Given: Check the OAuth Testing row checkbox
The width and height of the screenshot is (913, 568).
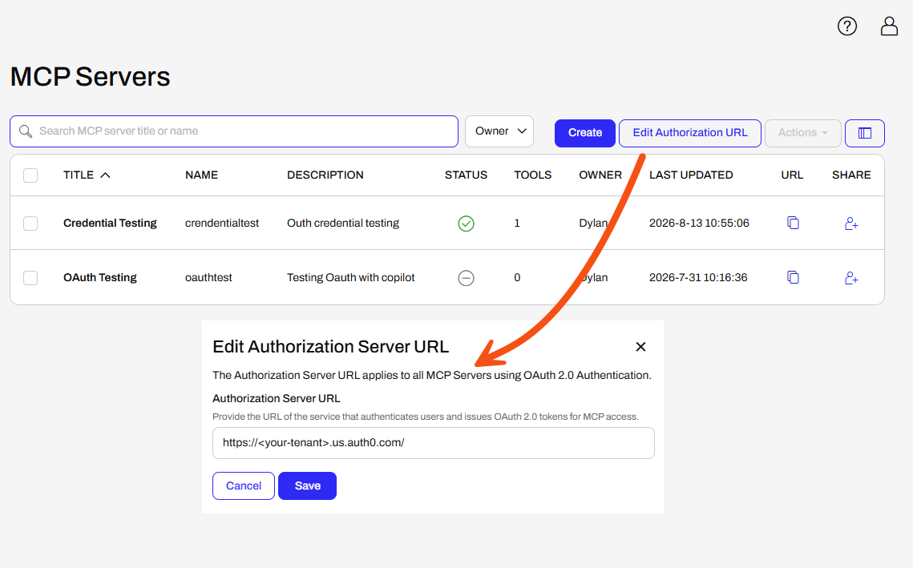Looking at the screenshot, I should click(x=30, y=278).
